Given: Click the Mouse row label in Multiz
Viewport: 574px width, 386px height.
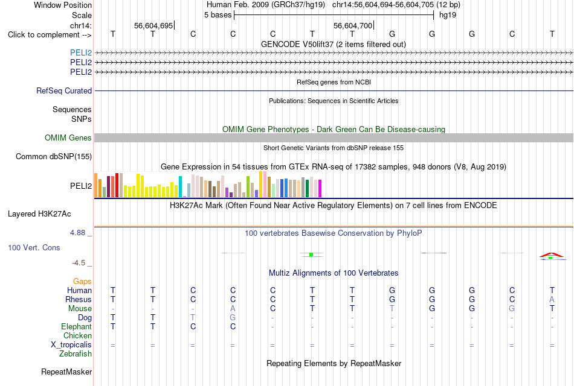Looking at the screenshot, I should [x=80, y=309].
